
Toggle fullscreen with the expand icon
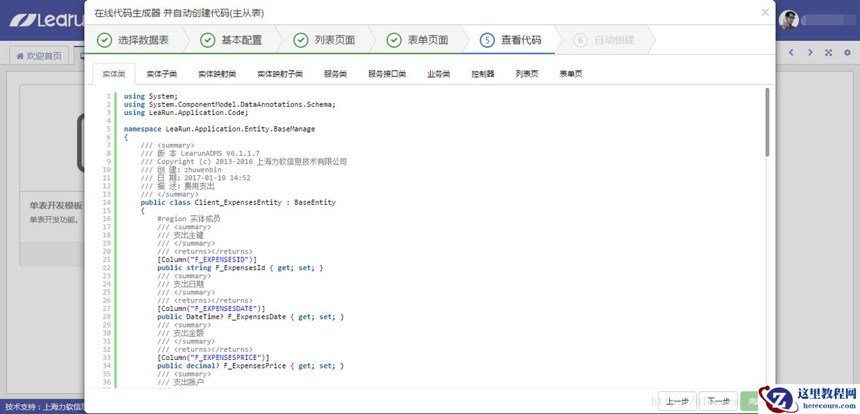(828, 53)
